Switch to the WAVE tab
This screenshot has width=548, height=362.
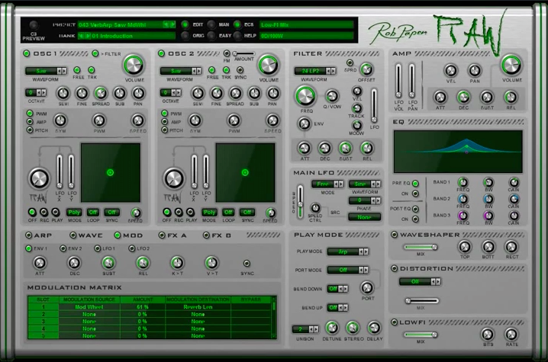(x=86, y=235)
